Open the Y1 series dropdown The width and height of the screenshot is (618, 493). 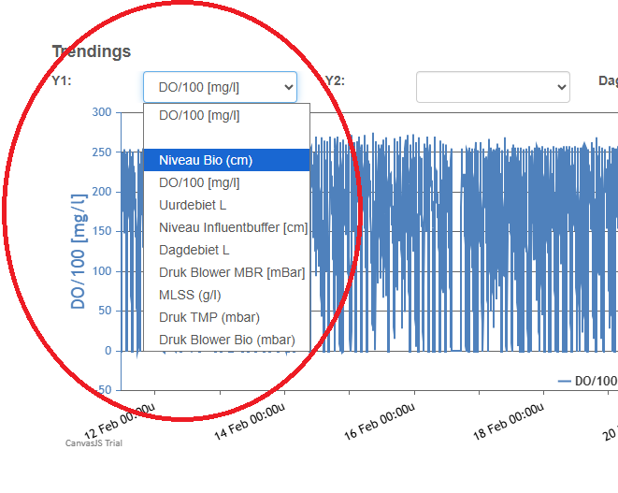[x=220, y=87]
